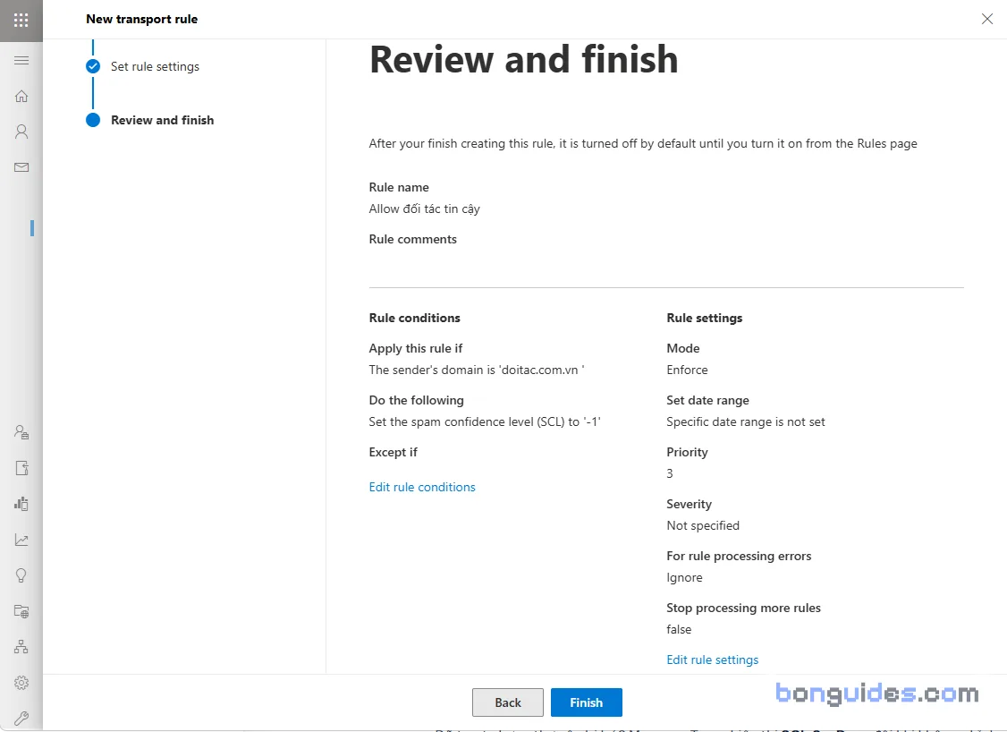The width and height of the screenshot is (1007, 732).
Task: Click the 'Except if' label
Action: [393, 453]
